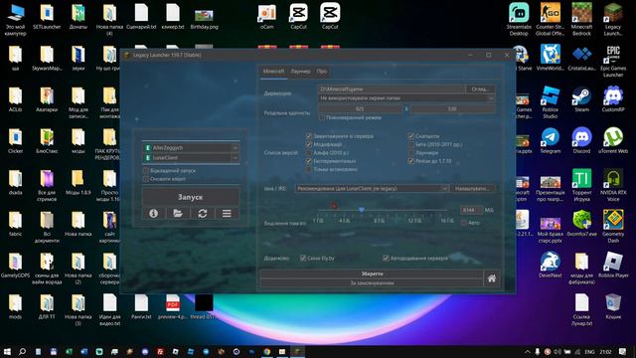Check the Тільки встановлені checkbox
This screenshot has width=636, height=358.
pyautogui.click(x=309, y=169)
